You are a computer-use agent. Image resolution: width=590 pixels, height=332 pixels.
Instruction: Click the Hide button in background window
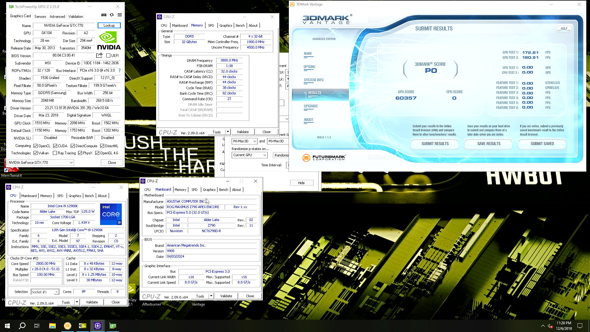(x=301, y=183)
